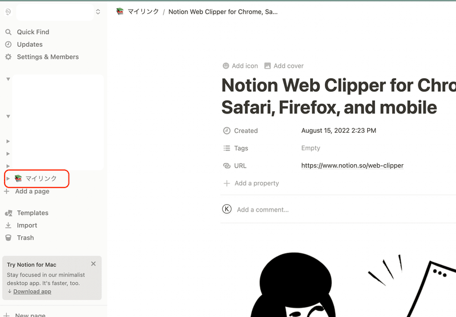Click Download app link

point(32,291)
